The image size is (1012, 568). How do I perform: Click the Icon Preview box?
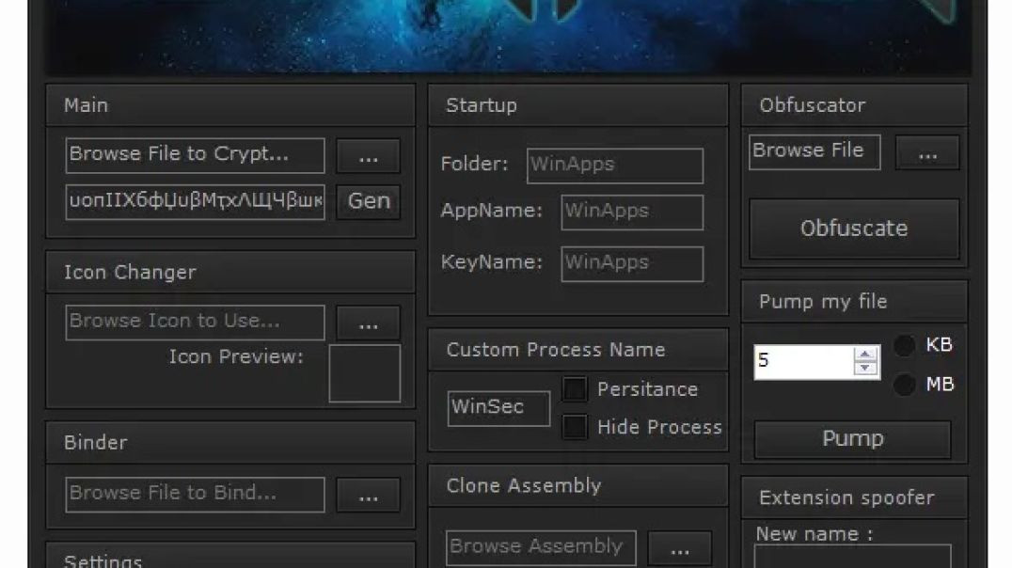pos(367,372)
